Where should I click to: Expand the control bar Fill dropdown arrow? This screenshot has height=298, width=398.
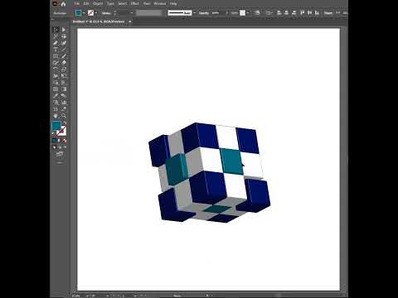pos(84,13)
